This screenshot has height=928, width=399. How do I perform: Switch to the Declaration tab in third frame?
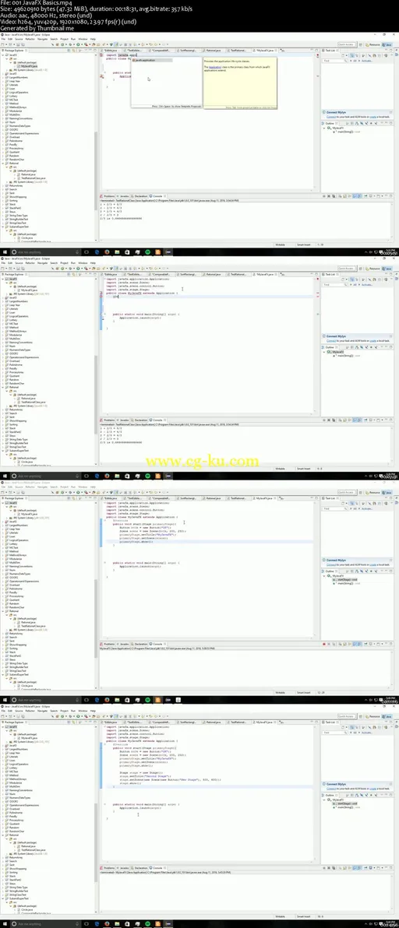[x=140, y=643]
